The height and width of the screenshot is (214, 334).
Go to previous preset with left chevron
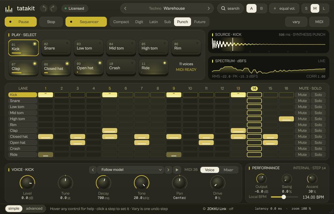125,8
